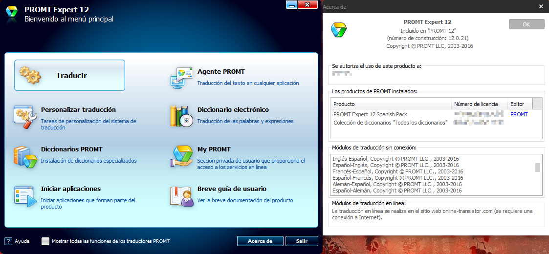Open the Ayuda help link
The image size is (549, 254).
click(x=22, y=241)
